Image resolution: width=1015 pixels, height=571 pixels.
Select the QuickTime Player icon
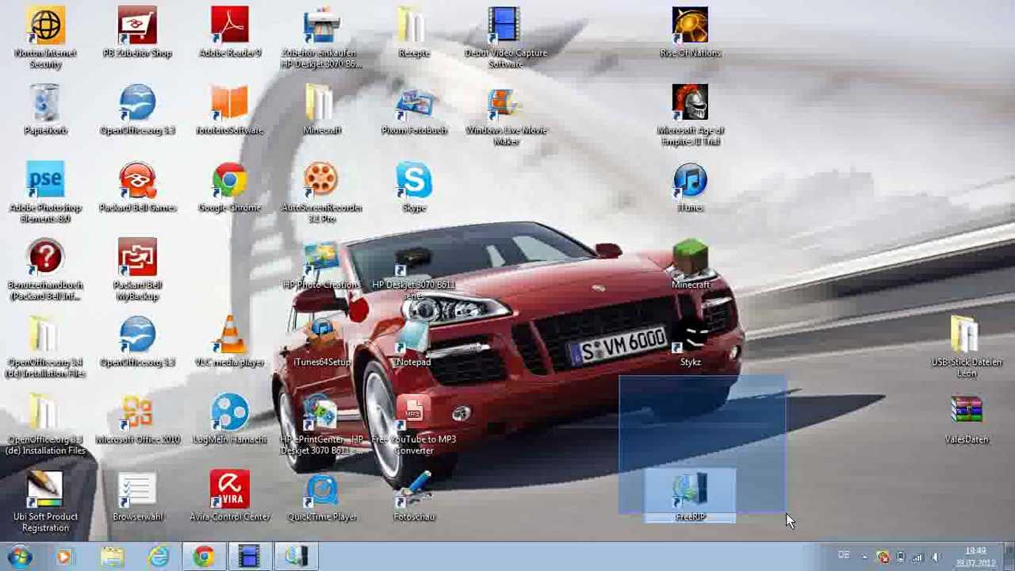click(x=322, y=497)
